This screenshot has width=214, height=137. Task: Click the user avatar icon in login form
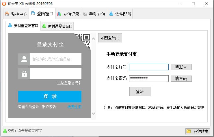[24, 59]
